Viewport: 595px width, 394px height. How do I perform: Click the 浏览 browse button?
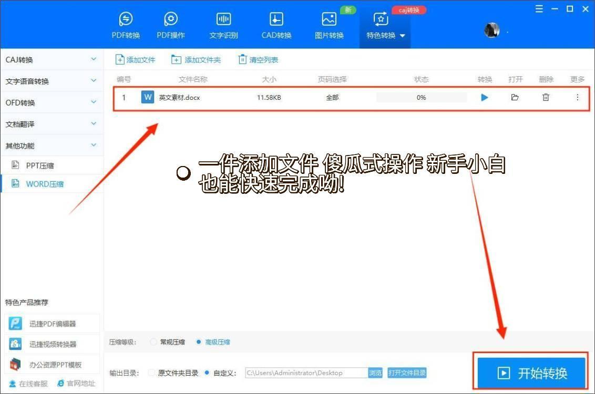[x=375, y=373]
